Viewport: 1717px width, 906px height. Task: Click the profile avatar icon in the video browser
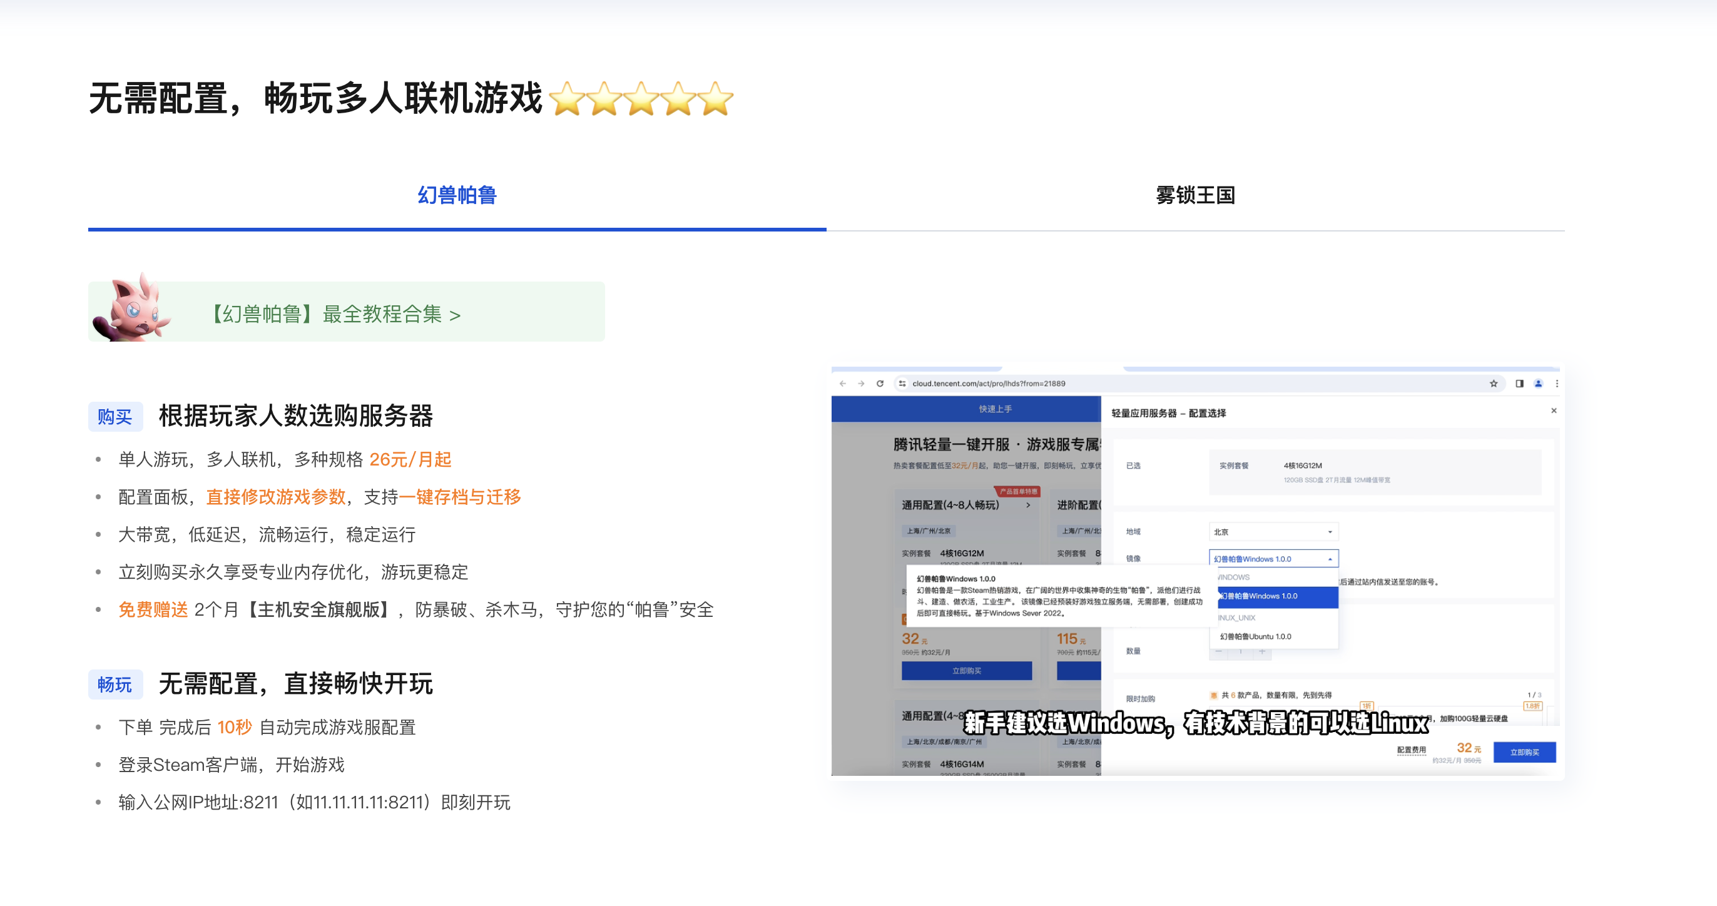[x=1539, y=384]
